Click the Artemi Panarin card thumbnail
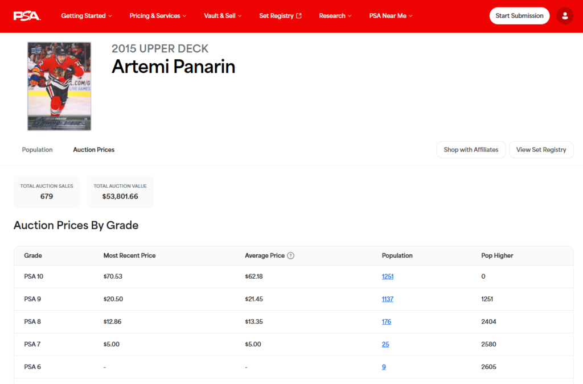The image size is (583, 384). (x=59, y=86)
